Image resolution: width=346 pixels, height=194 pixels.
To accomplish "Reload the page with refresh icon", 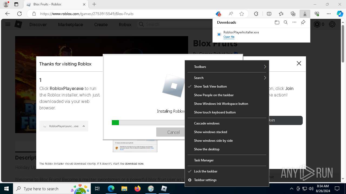I will [19, 14].
